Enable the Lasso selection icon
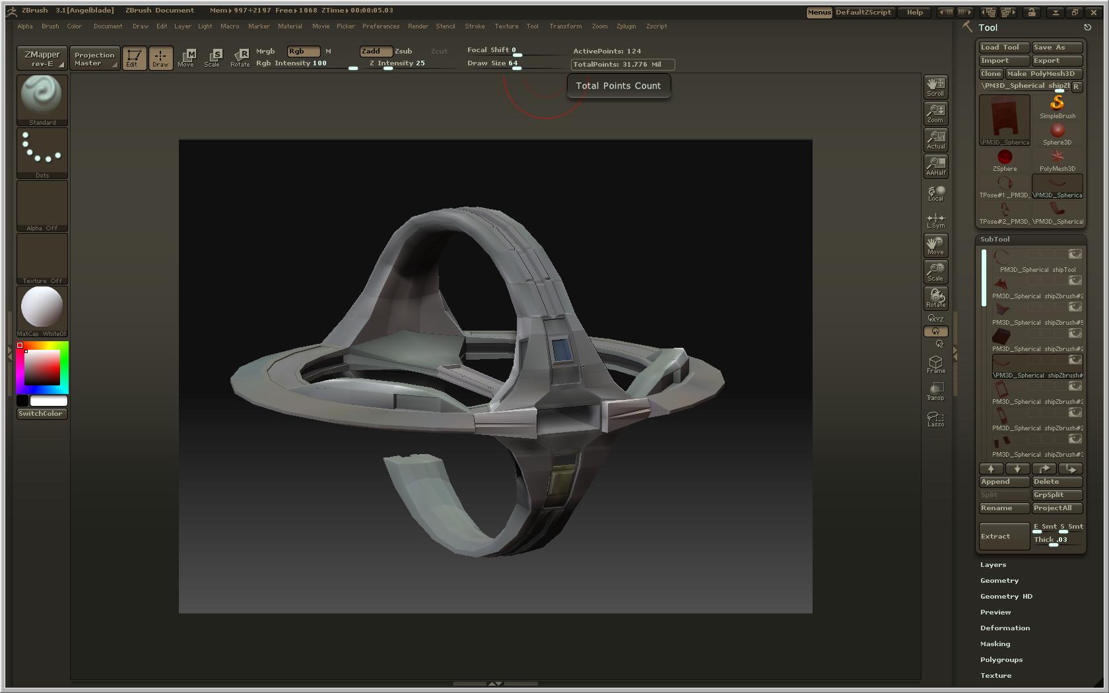1109x693 pixels. point(935,418)
